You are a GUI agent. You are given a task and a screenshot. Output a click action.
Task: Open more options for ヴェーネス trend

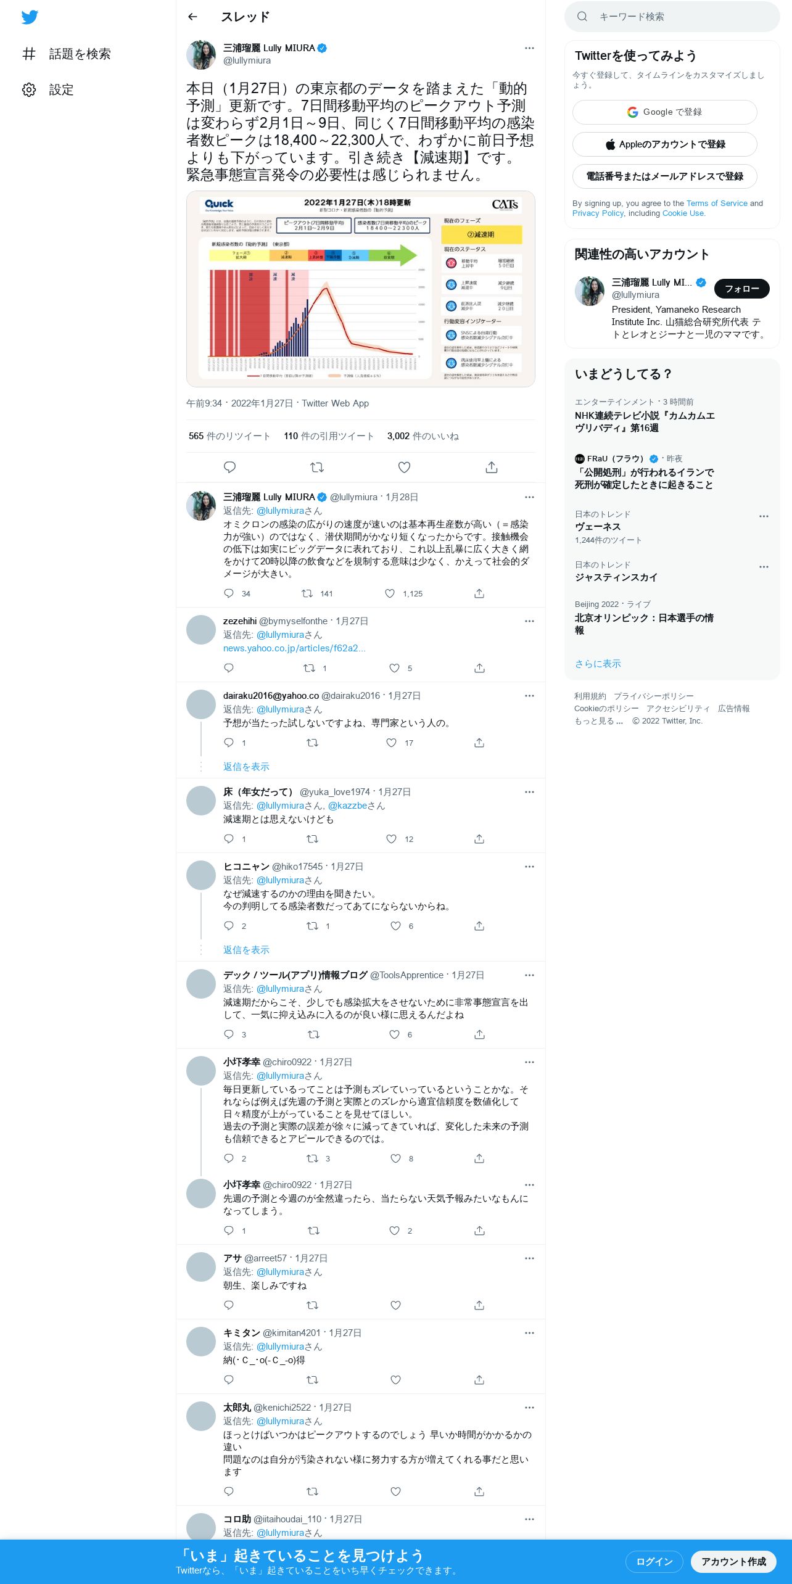point(764,516)
